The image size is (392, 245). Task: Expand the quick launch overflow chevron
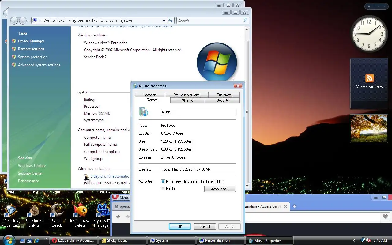point(46,239)
